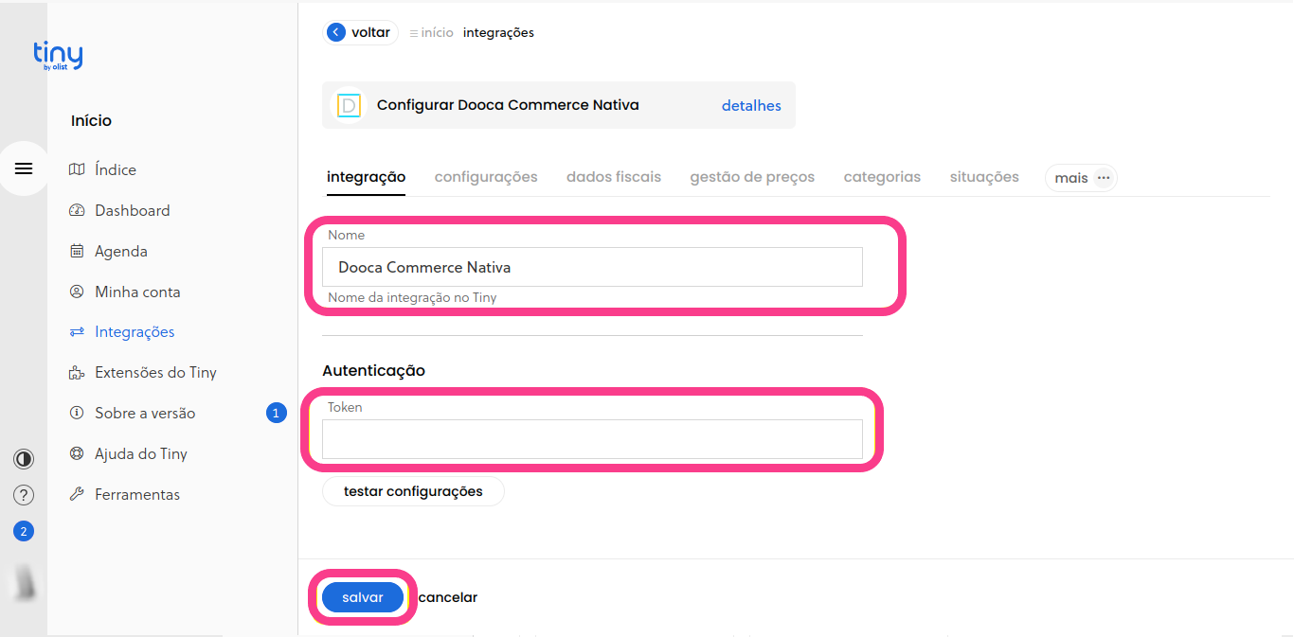Click the Token input field

point(592,439)
